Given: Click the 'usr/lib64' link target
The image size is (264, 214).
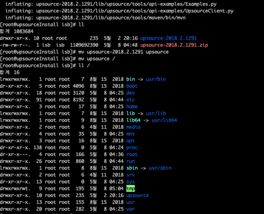Looking at the screenshot, I should pyautogui.click(x=164, y=120).
